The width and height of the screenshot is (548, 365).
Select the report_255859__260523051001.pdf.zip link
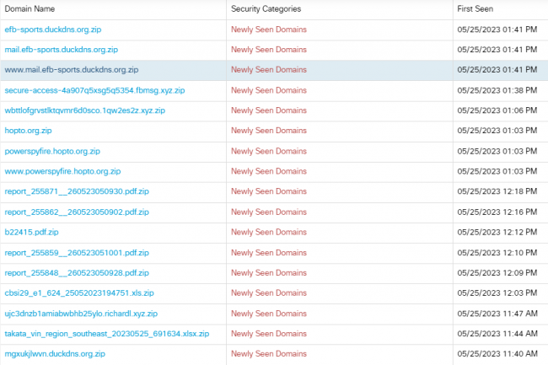77,252
